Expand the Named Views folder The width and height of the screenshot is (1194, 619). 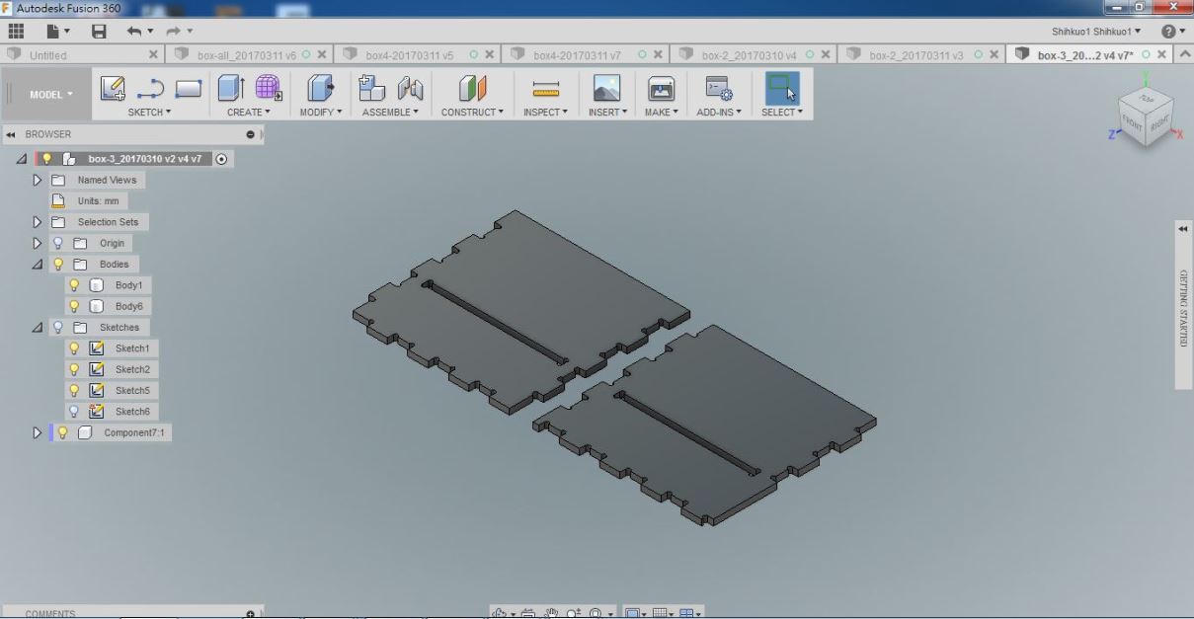click(38, 179)
